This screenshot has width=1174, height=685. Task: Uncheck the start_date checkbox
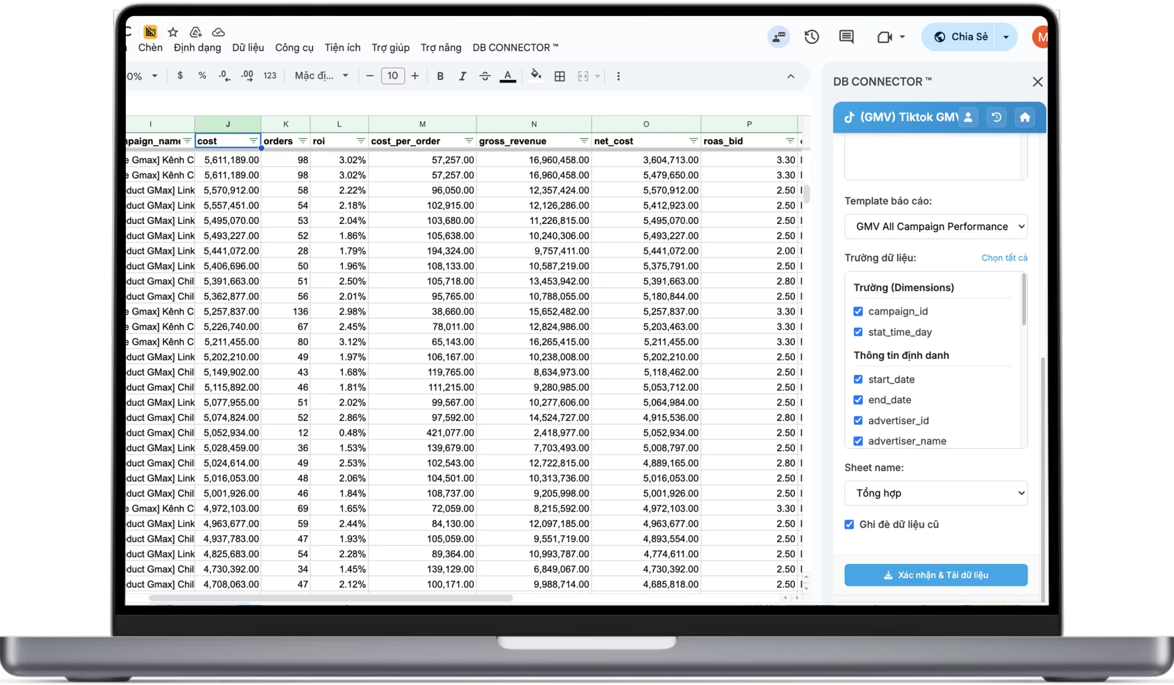[x=858, y=379]
